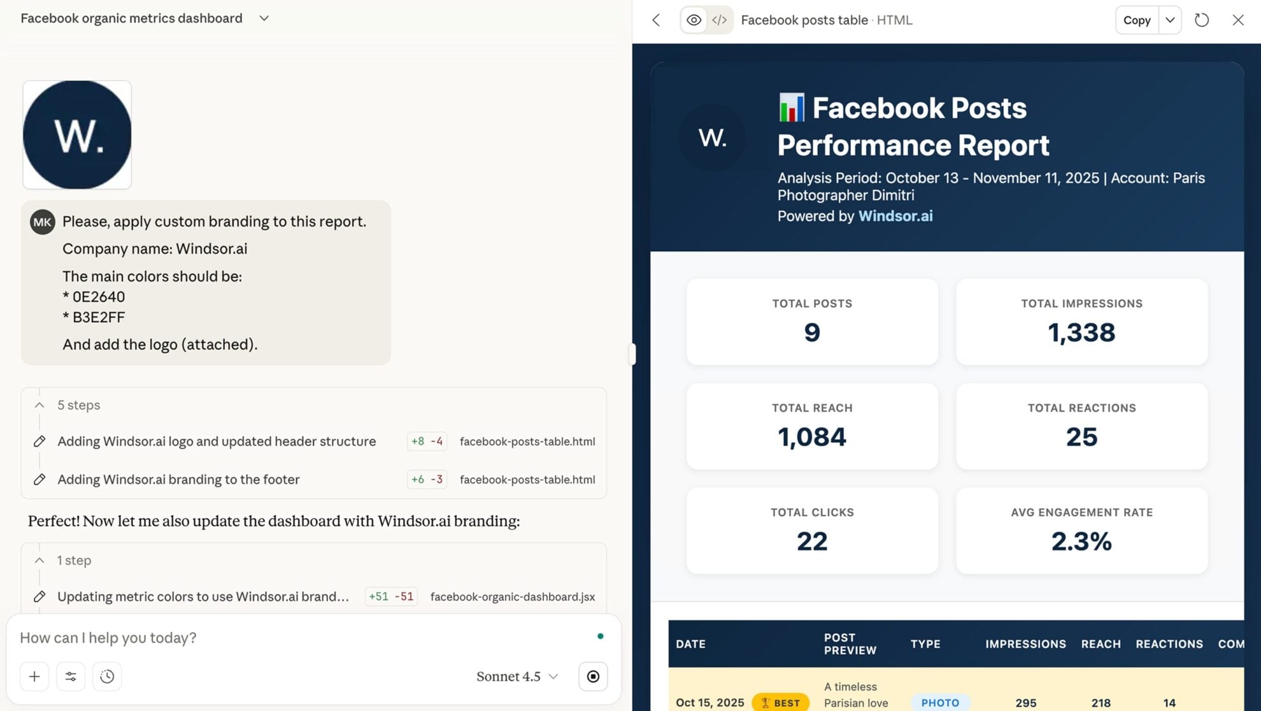Click the Total Reach card

812,426
